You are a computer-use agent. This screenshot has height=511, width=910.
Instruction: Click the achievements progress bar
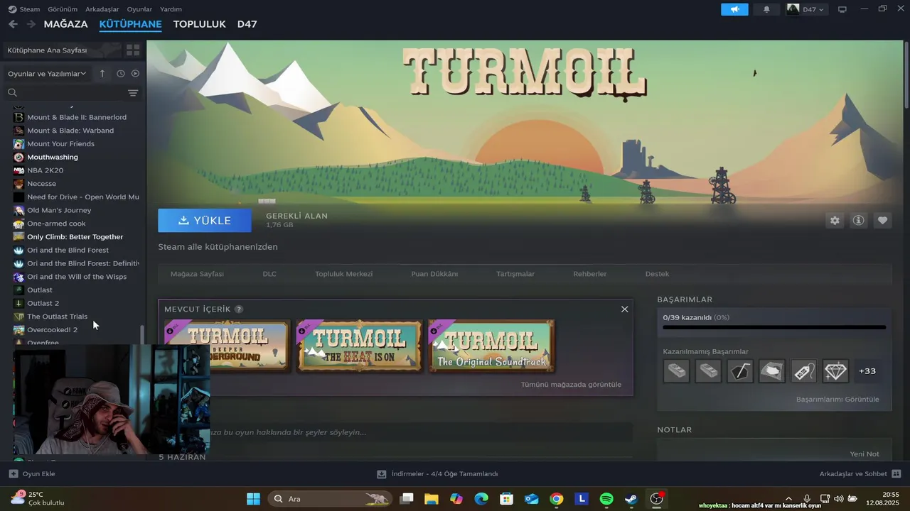click(774, 327)
